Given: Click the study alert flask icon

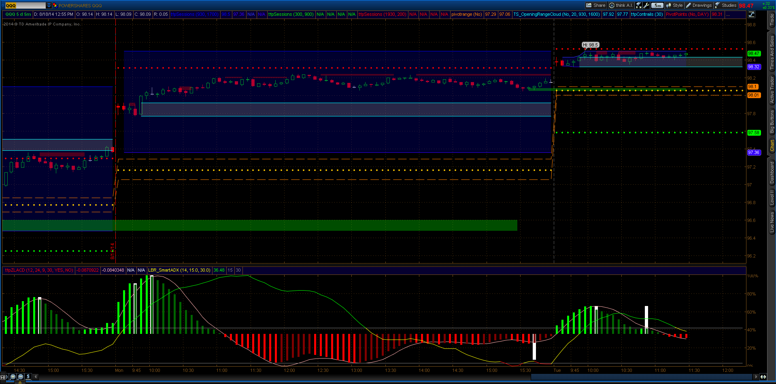Looking at the screenshot, I should tap(639, 5).
